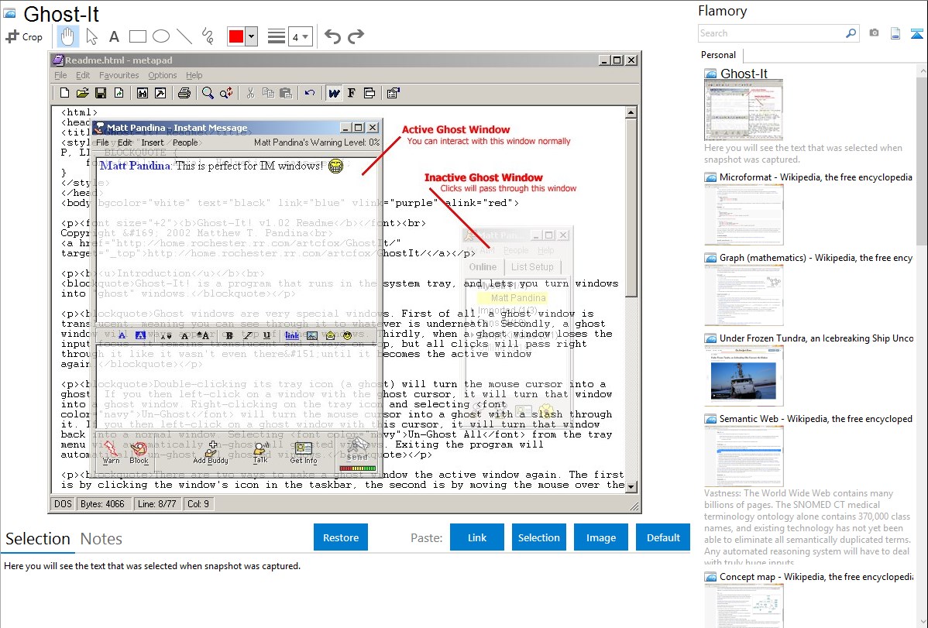
Task: Open the Semantic Web snapshot thumbnail
Action: point(744,456)
